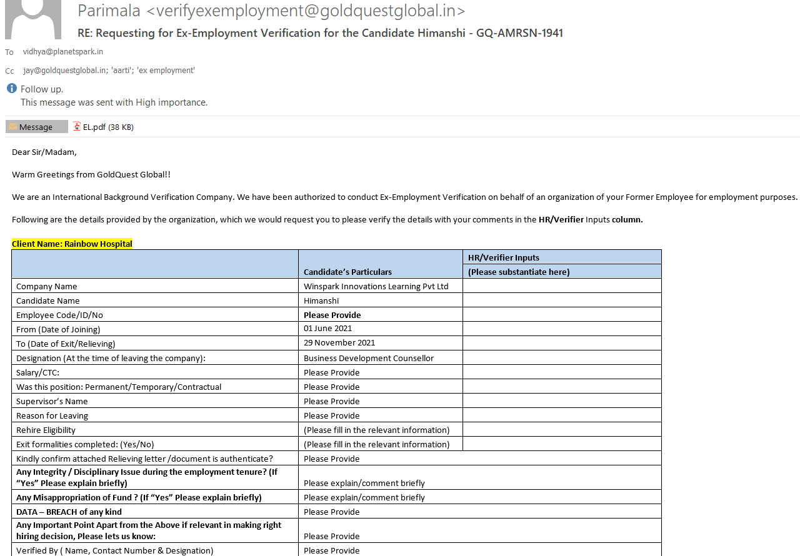Click HR/Verifier input cell for Candidate Name
The height and width of the screenshot is (556, 800).
pos(561,300)
